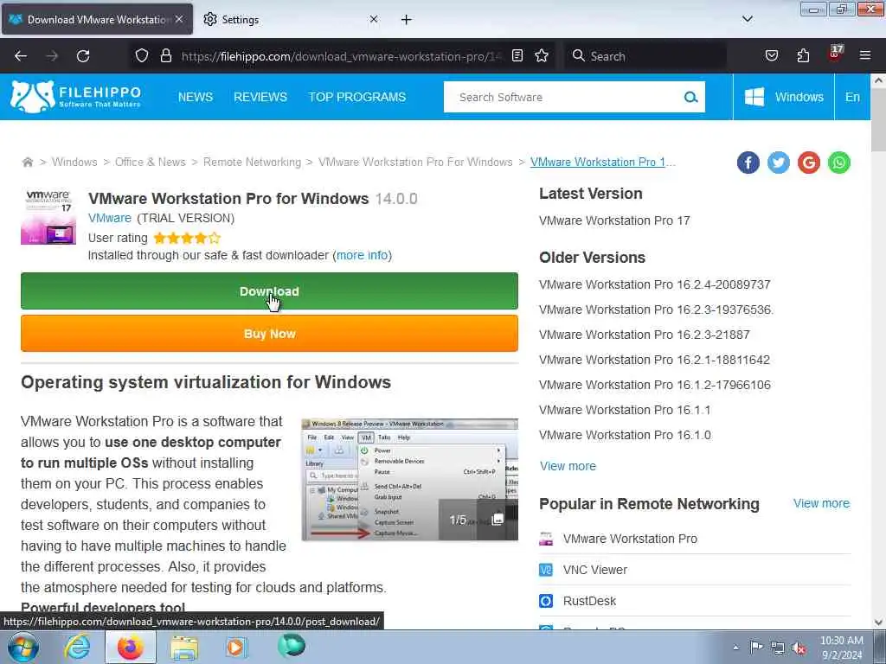
Task: Bookmark this page with the star icon
Action: (x=542, y=55)
